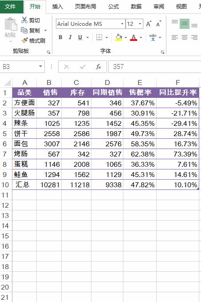Click the borders icon in font group

point(99,37)
